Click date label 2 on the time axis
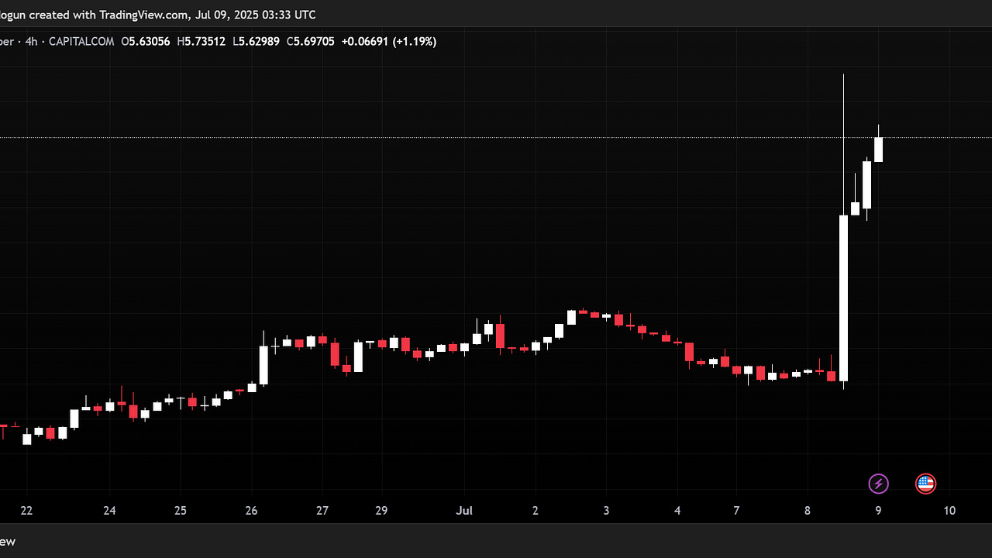992x558 pixels. pos(536,511)
